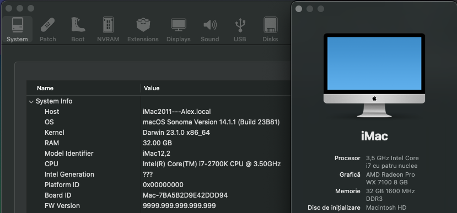Click the iMac image in About window
457x213 pixels.
click(374, 75)
